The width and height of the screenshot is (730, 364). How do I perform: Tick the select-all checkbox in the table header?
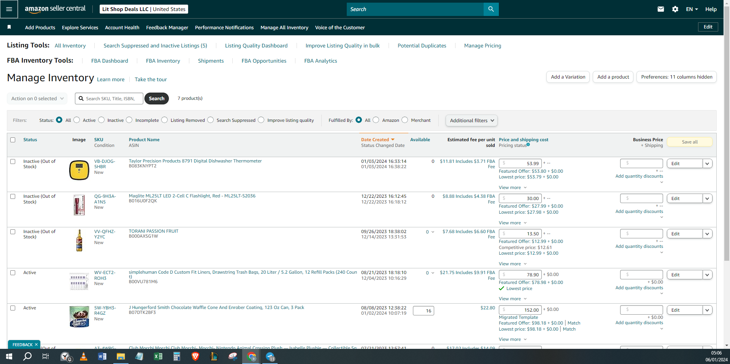pos(13,140)
